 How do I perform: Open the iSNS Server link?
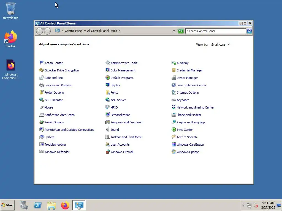118,100
